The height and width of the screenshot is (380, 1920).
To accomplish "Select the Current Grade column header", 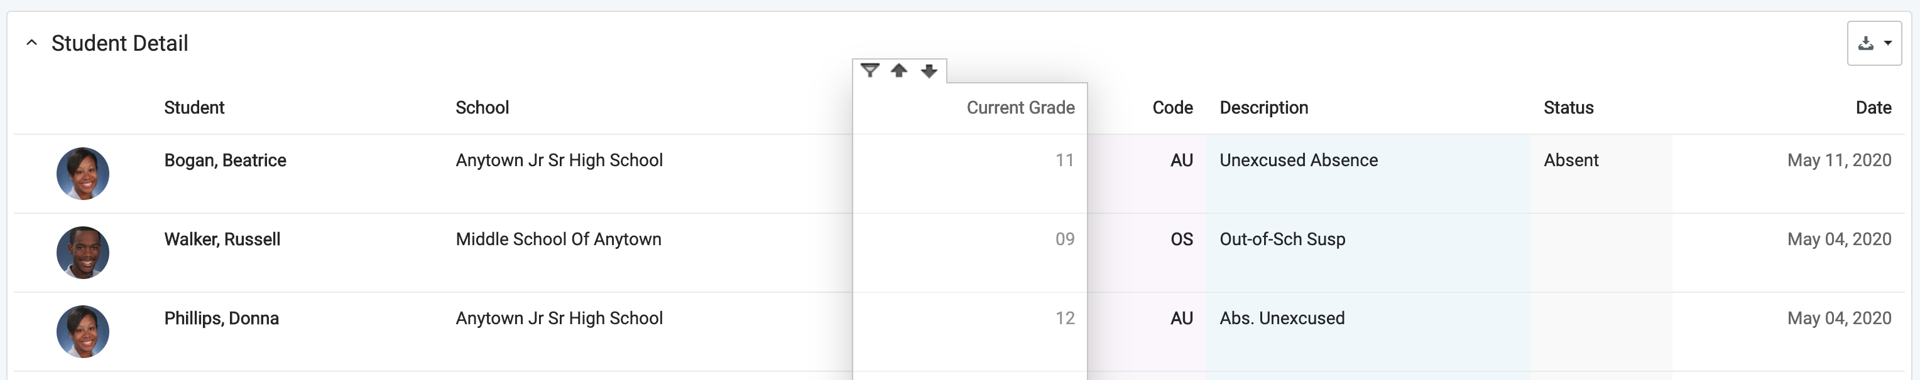I will pos(1020,108).
